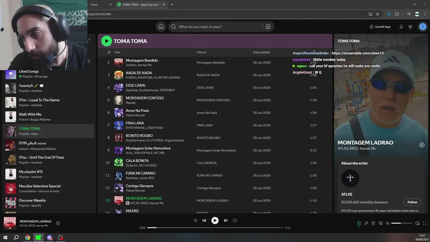
Task: Open My playlist #13 in library
Action: 49,174
